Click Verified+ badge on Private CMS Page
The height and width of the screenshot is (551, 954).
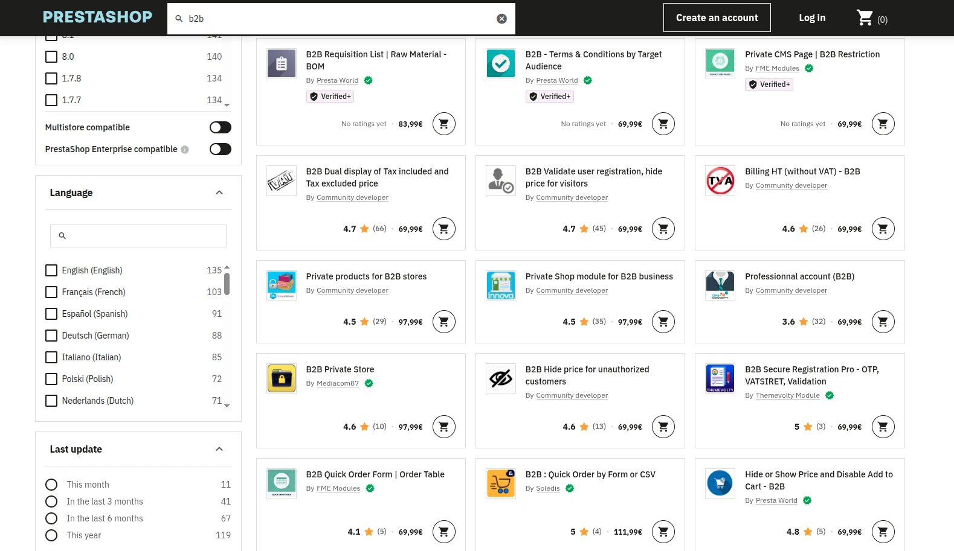coord(769,84)
